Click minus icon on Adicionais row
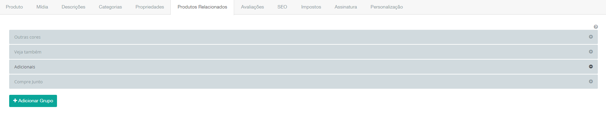606x127 pixels. [591, 67]
